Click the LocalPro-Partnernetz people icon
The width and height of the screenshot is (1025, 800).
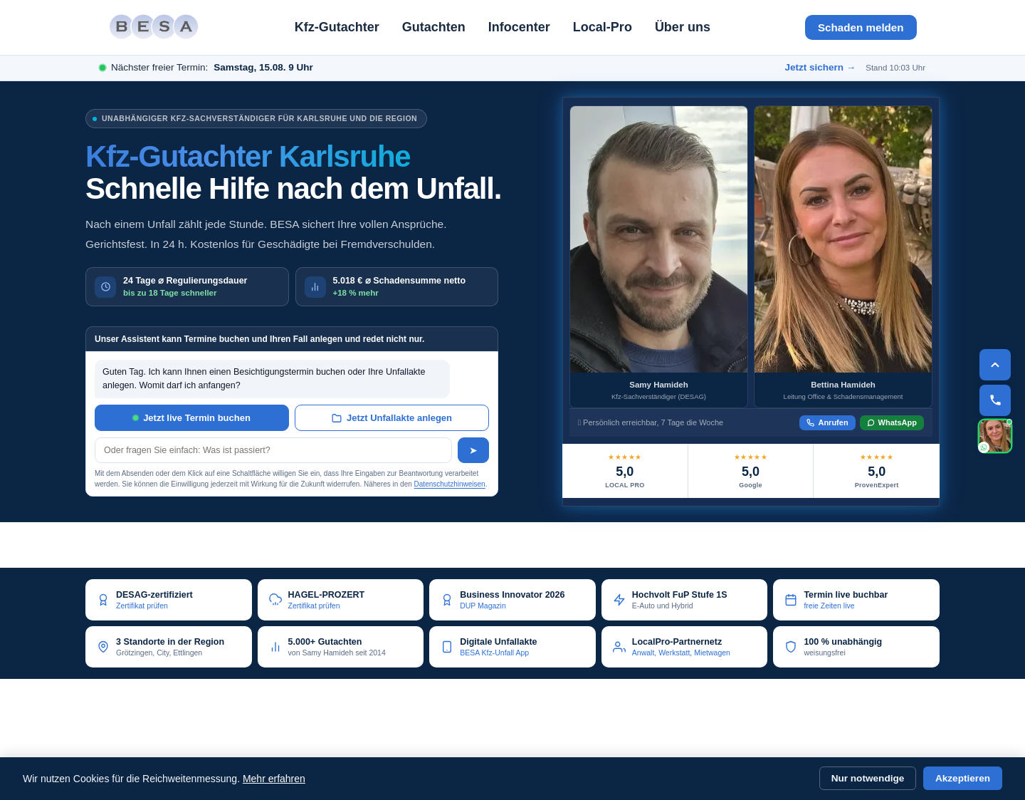click(x=619, y=647)
